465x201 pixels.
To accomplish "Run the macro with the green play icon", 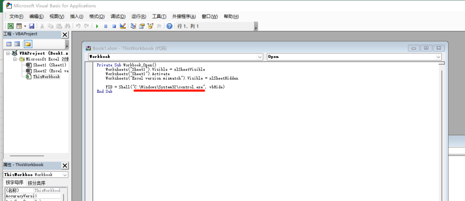I will tap(97, 26).
